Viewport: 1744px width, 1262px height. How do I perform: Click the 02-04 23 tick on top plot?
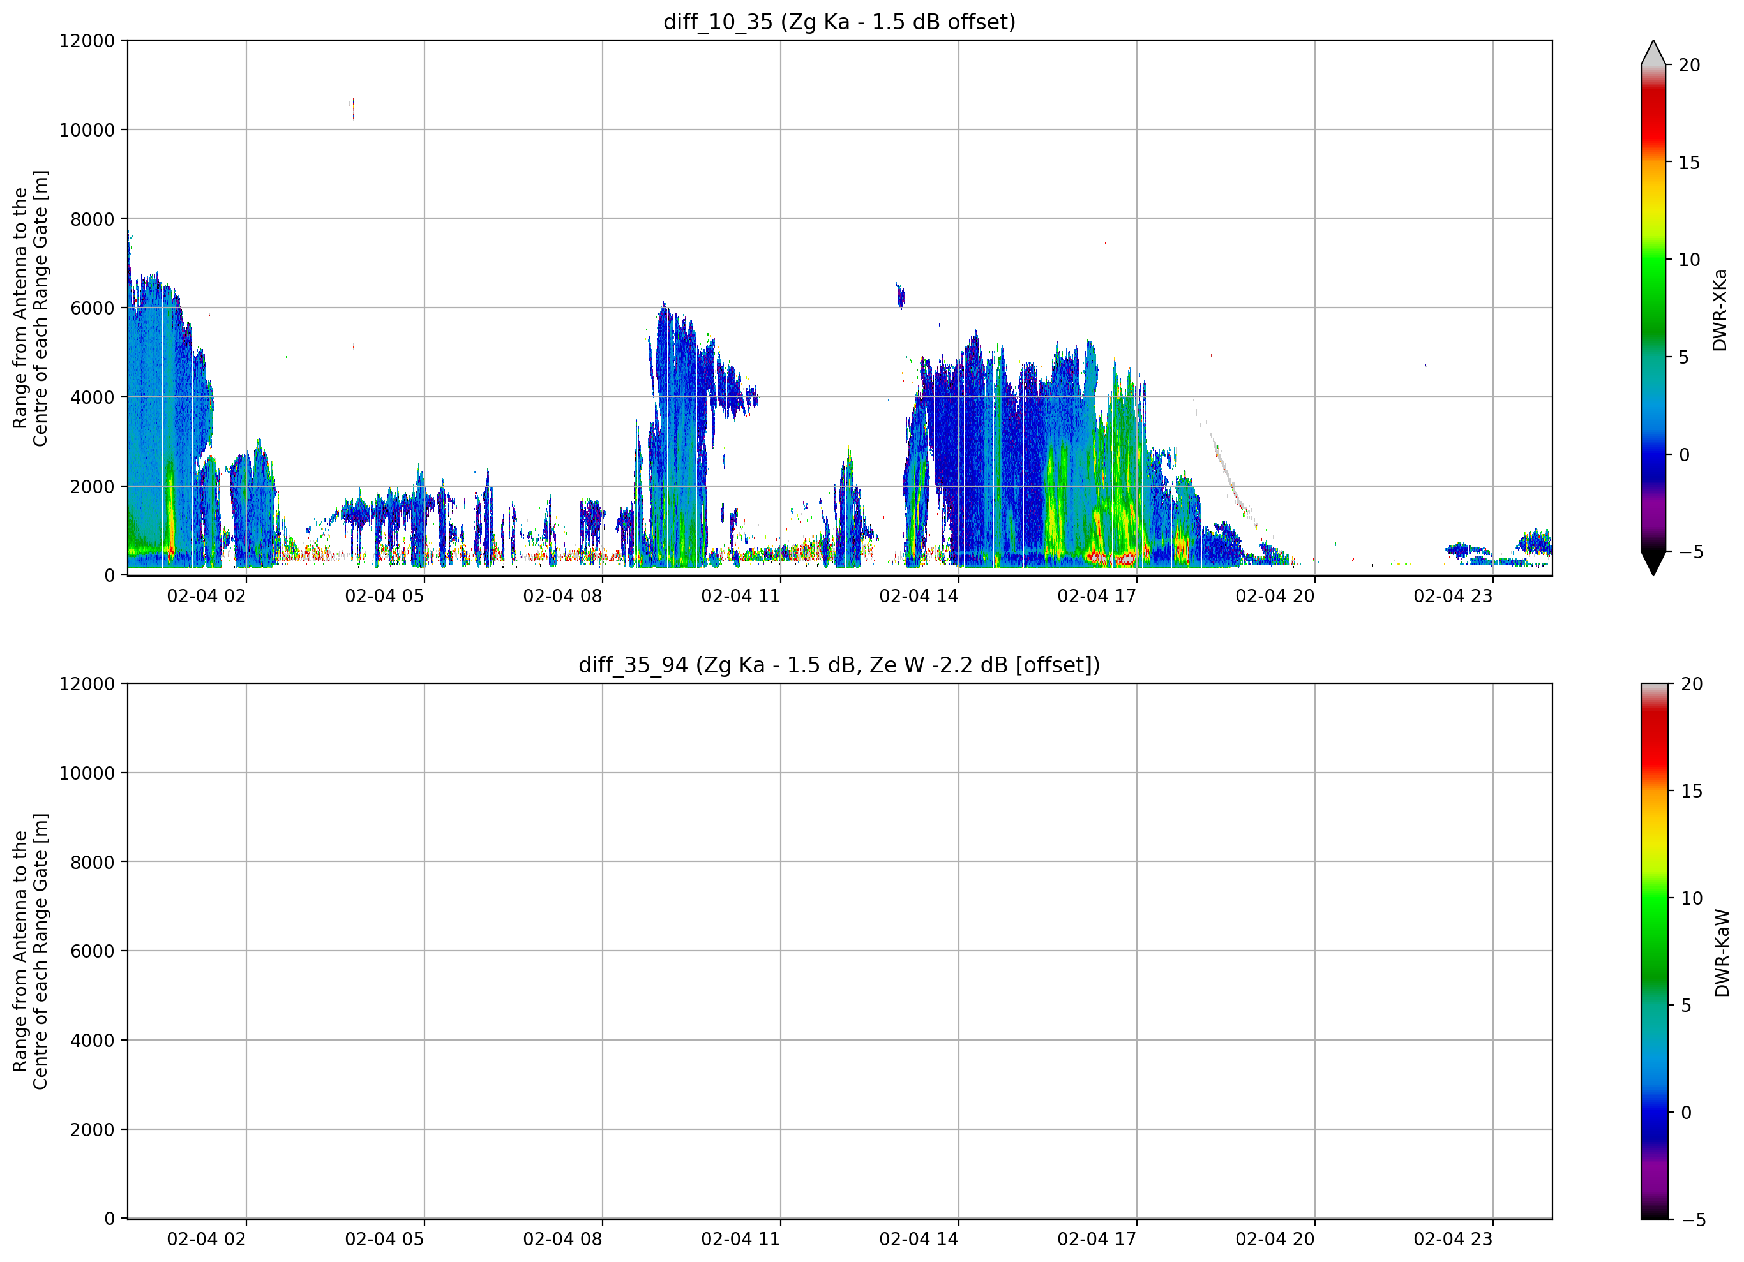pos(1454,597)
